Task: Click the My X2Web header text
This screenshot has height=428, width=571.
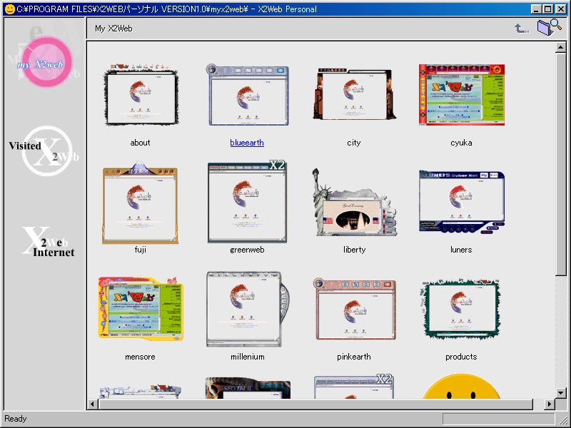Action: coord(113,29)
